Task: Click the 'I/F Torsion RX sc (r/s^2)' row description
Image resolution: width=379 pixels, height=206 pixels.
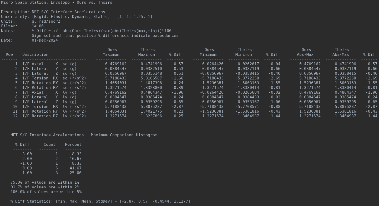Action: (54, 78)
